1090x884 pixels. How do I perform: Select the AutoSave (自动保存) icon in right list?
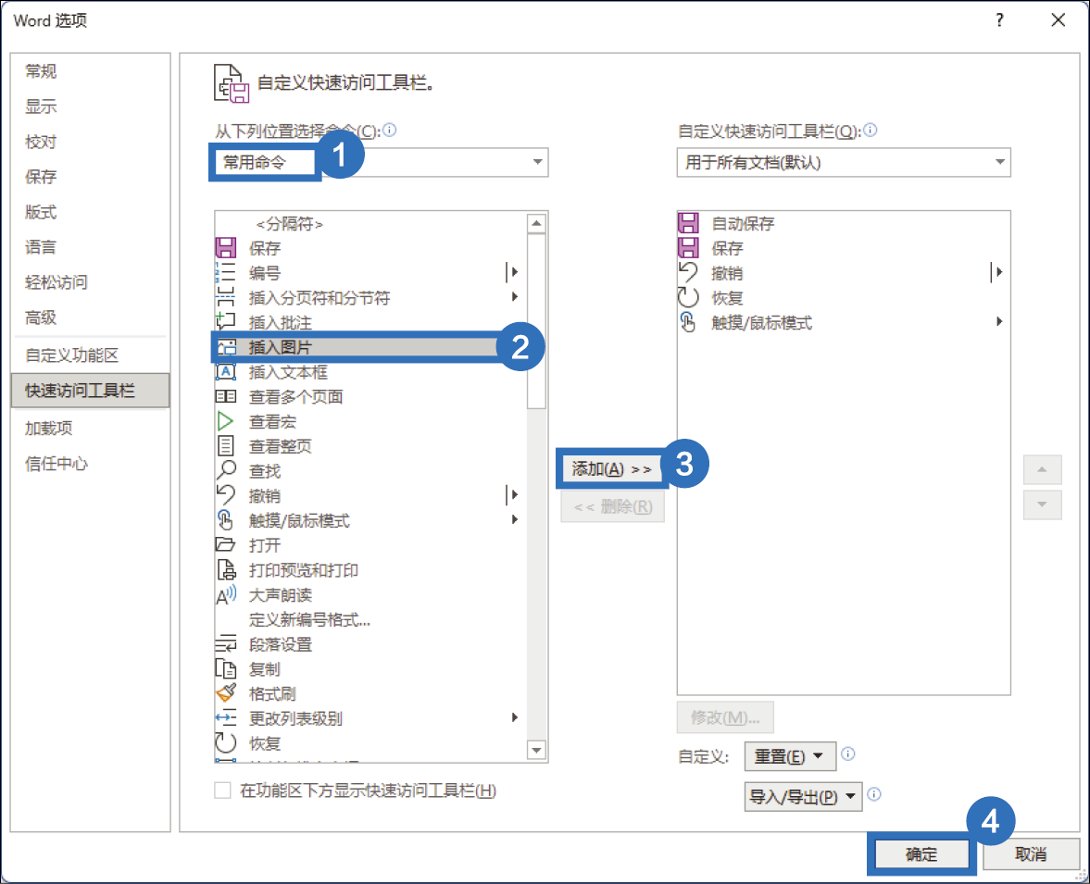[x=688, y=223]
